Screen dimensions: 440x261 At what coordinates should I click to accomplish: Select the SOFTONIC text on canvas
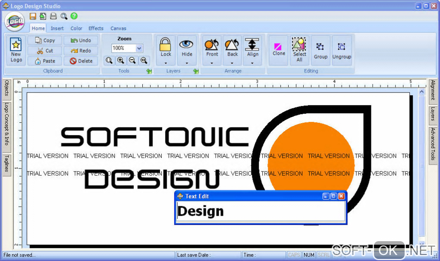[155, 137]
